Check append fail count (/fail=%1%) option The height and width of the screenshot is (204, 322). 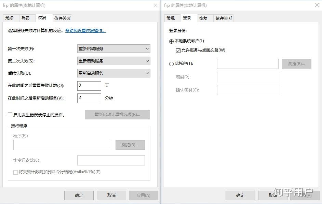point(15,172)
